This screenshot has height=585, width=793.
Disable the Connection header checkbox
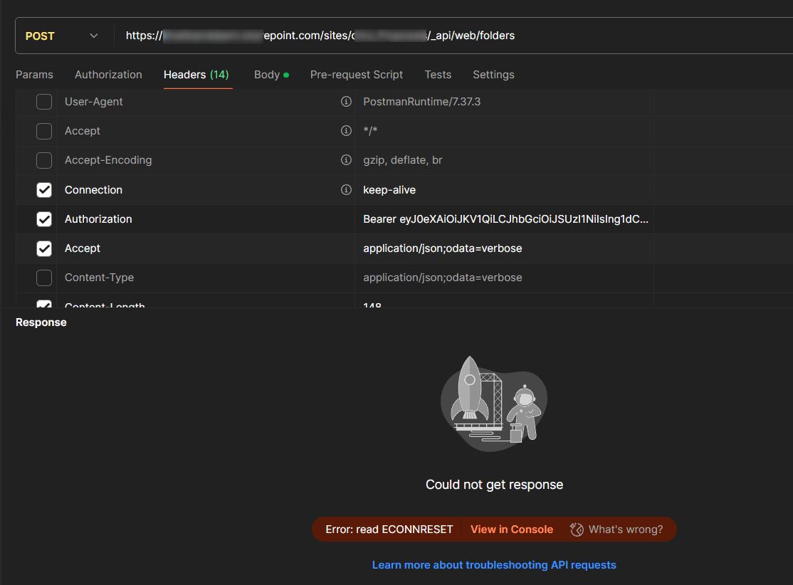[44, 189]
